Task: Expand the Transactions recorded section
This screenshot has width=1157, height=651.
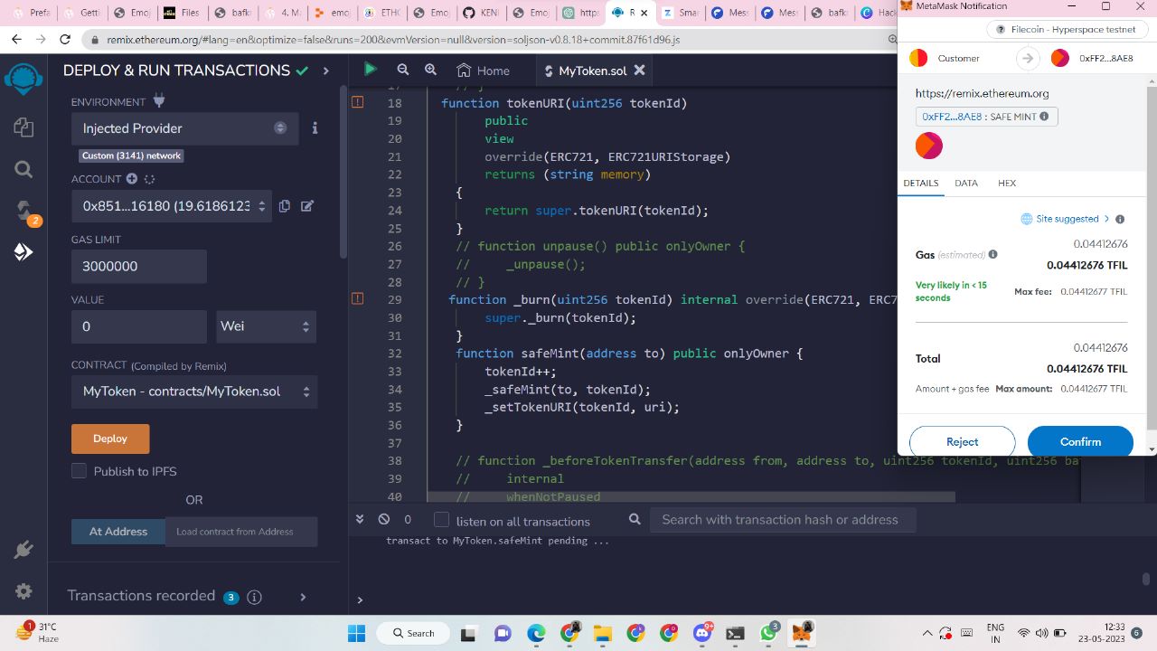Action: pyautogui.click(x=303, y=597)
